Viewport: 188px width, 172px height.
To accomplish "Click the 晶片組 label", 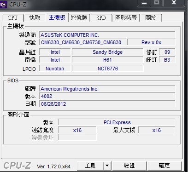I will point(28,52).
